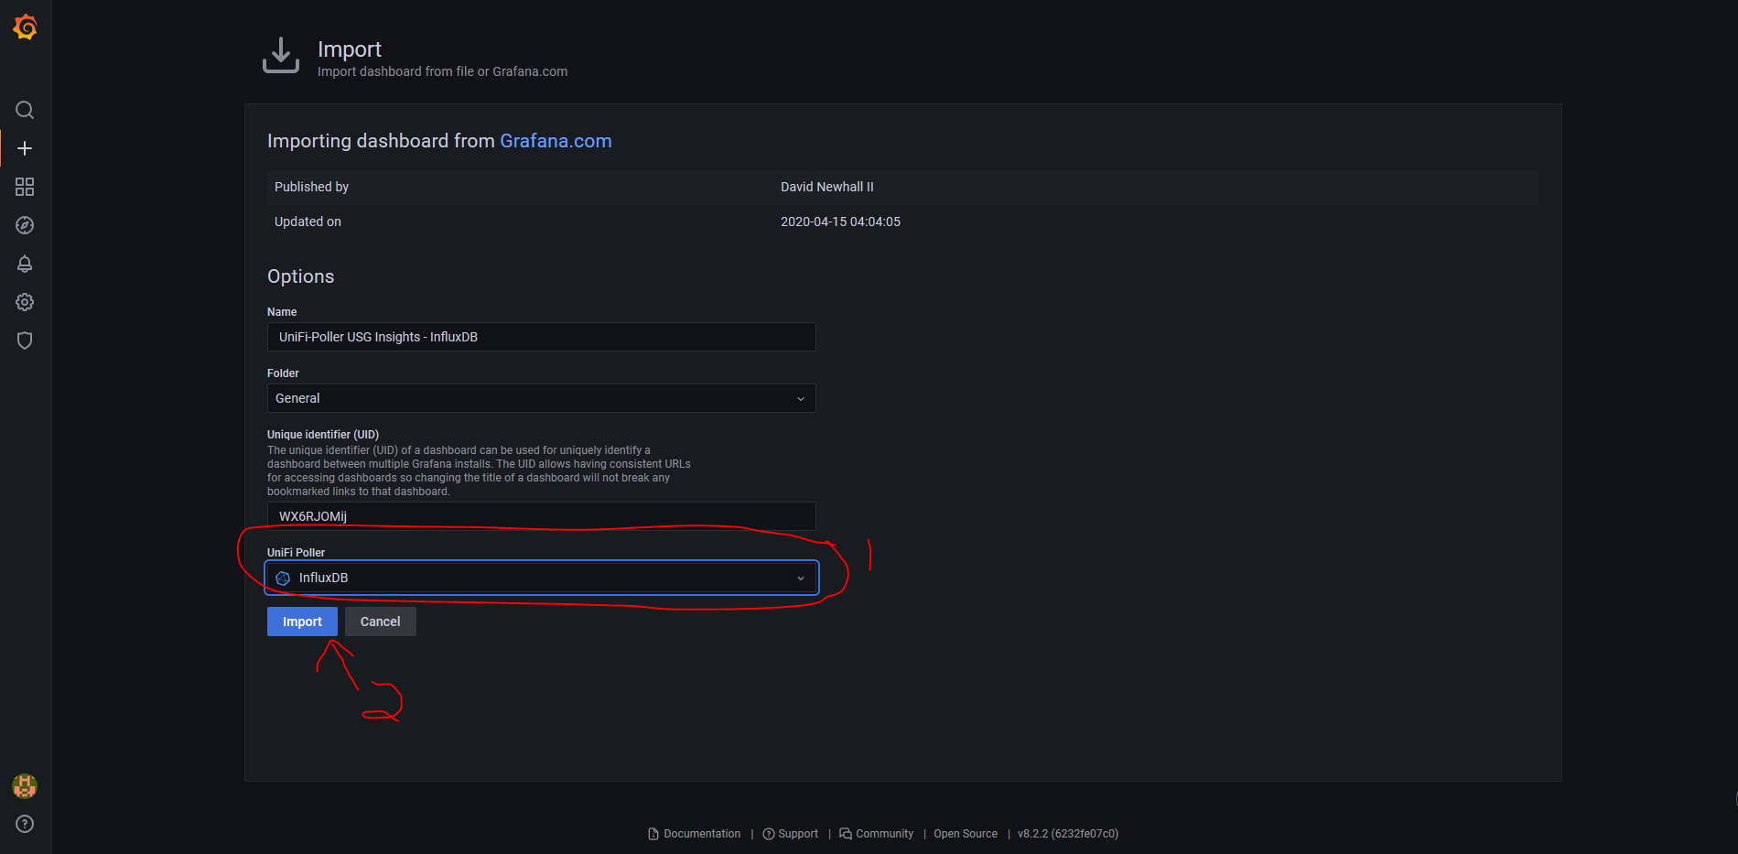Focus the dashboard Name input field

click(541, 337)
